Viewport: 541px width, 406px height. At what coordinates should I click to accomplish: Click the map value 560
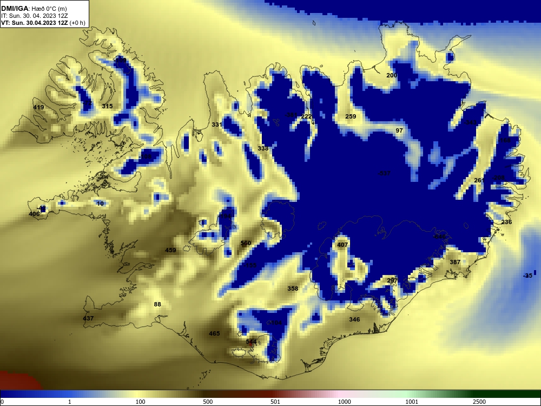pos(245,244)
